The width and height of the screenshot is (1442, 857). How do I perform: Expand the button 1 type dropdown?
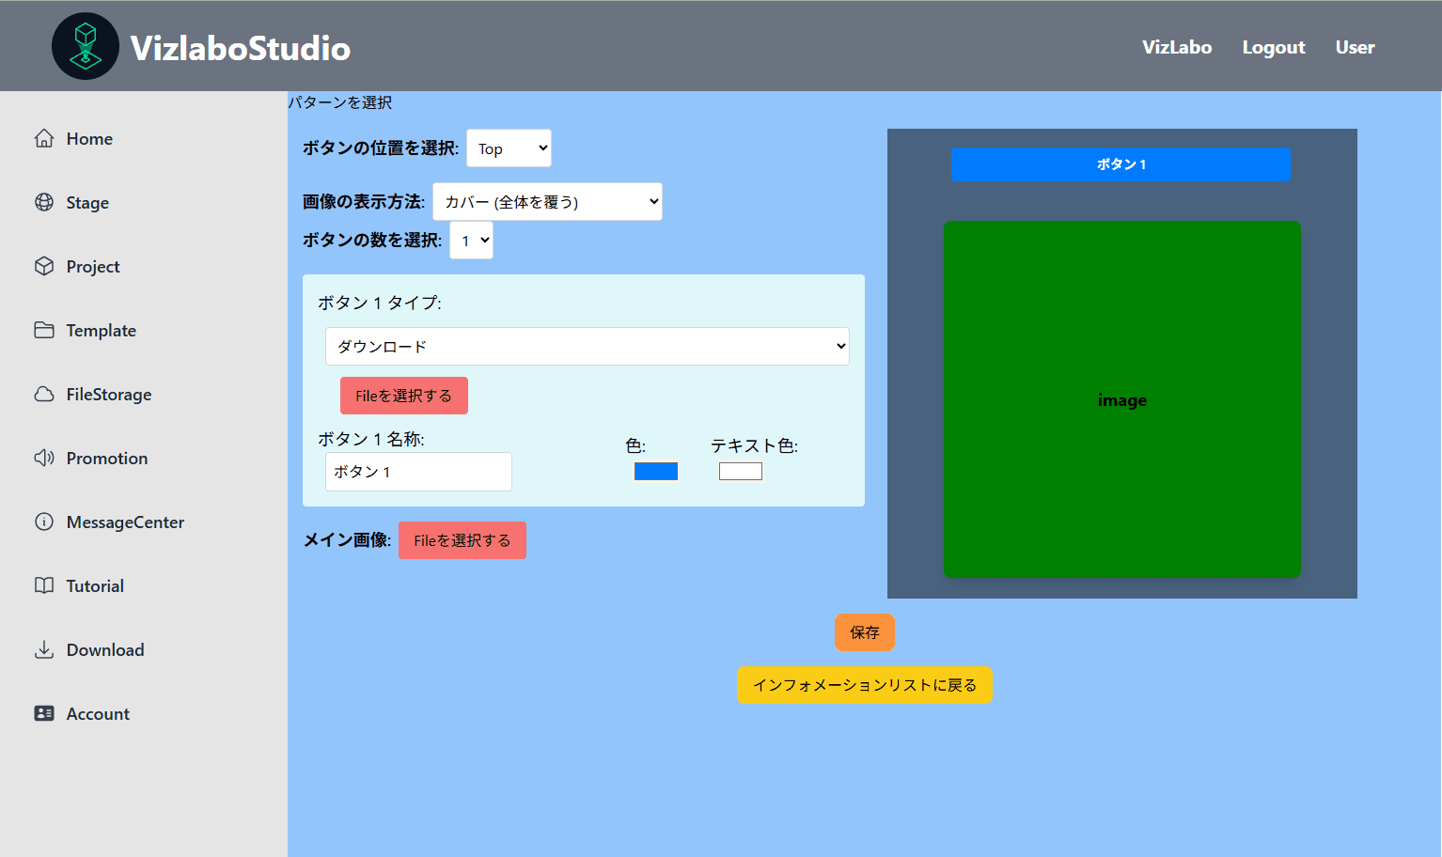click(x=587, y=347)
